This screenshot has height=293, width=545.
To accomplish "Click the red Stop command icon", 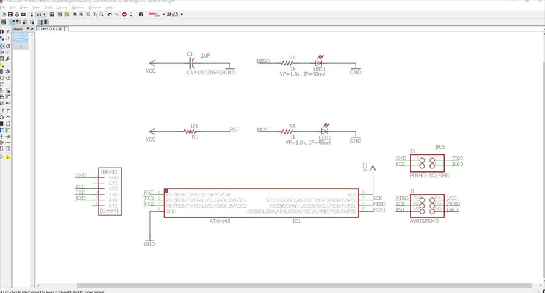I will pos(124,15).
